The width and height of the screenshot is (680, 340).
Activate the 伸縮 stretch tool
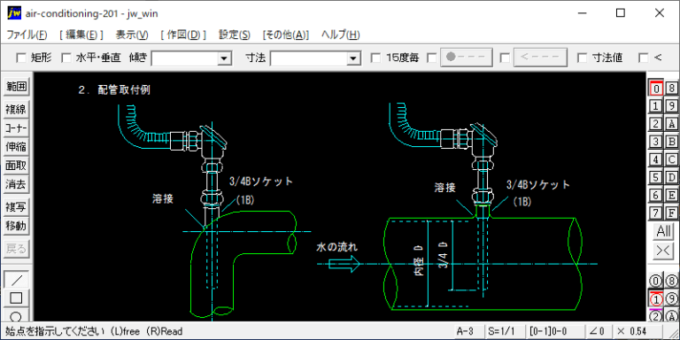(17, 147)
